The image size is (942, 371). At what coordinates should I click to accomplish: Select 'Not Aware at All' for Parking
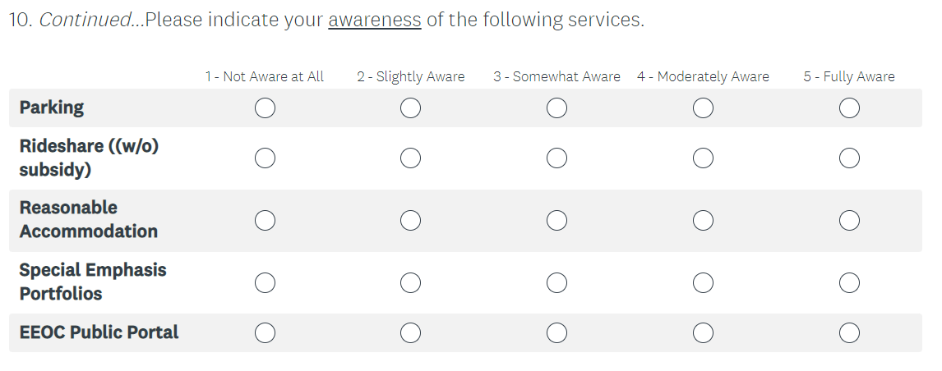click(265, 108)
